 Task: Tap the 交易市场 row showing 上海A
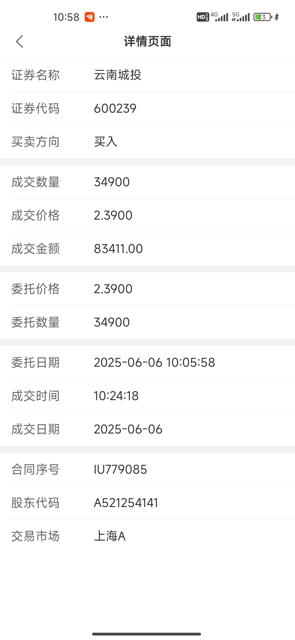(x=147, y=536)
